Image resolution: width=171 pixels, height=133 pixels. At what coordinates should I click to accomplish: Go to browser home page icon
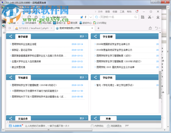[x=36, y=17]
